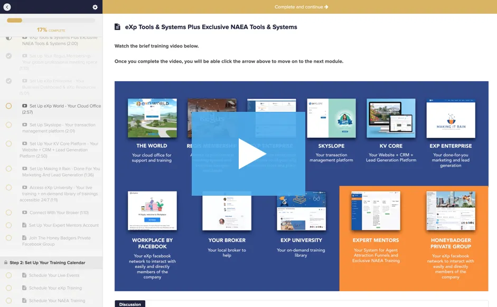The width and height of the screenshot is (497, 307).
Task: Click Skyslope thumbnail in video
Action: (x=331, y=118)
